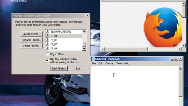Click the Create Profile button

pos(32,34)
